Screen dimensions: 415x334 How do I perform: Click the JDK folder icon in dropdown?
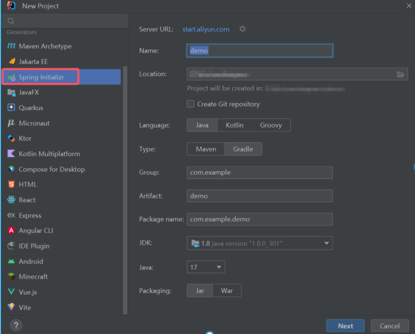[195, 243]
